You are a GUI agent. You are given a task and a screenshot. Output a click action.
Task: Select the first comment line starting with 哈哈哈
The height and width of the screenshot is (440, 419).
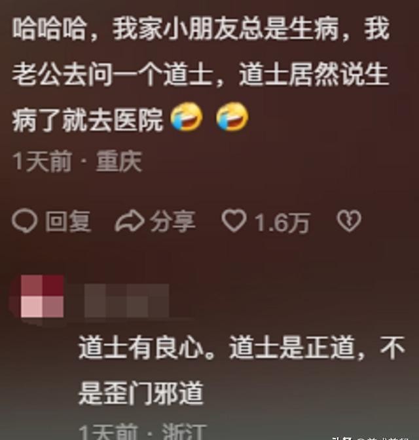point(201,30)
